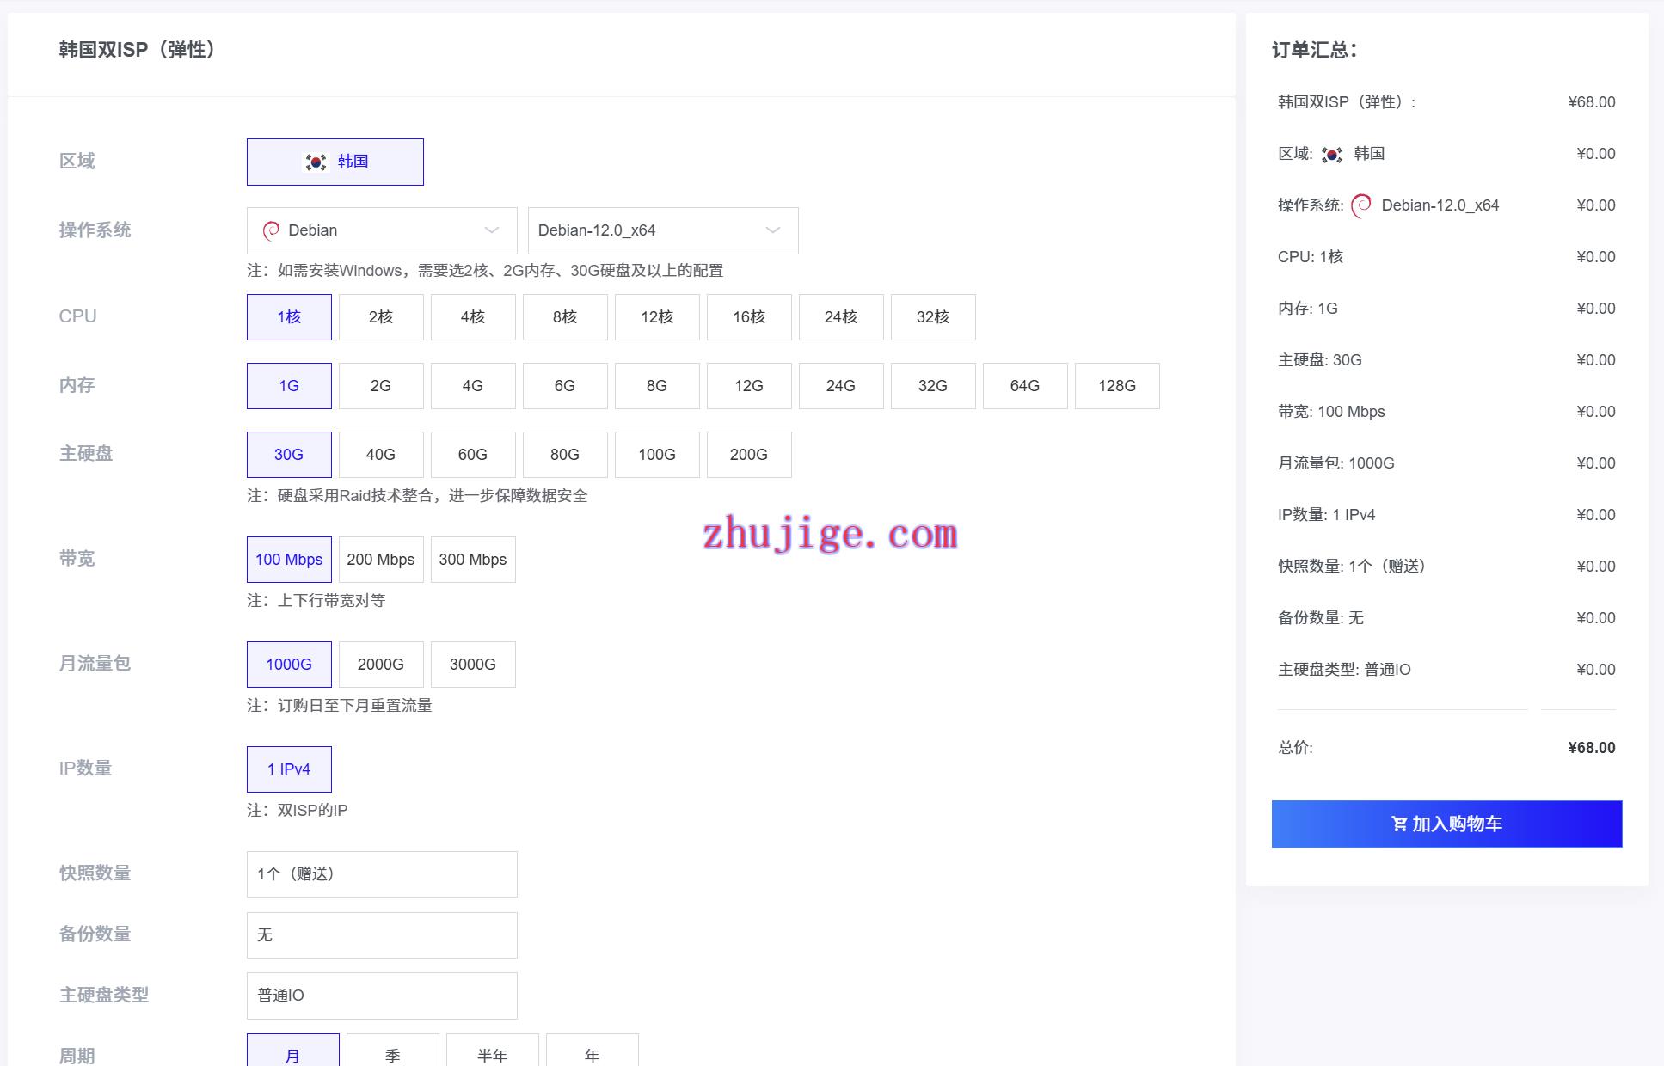The width and height of the screenshot is (1664, 1066).
Task: Select the 60G main disk size
Action: click(472, 455)
